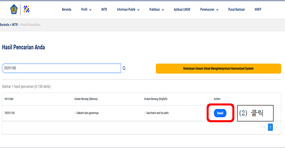Click the LNSW striped logo
Screen dimensions: 285x148
coord(27,9)
